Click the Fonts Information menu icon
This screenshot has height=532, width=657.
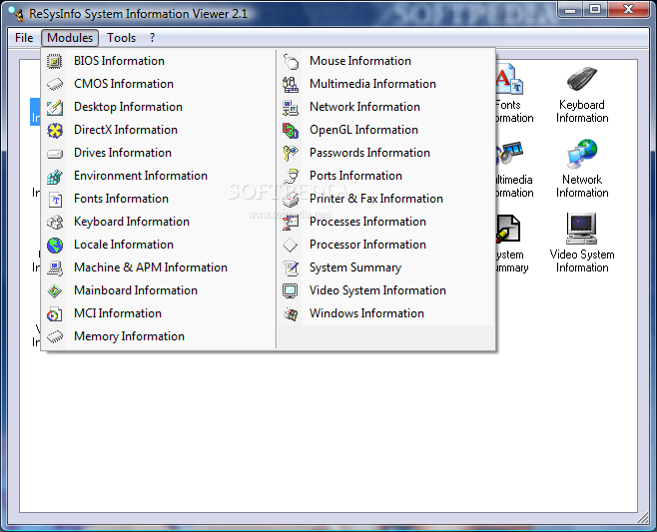coord(55,200)
